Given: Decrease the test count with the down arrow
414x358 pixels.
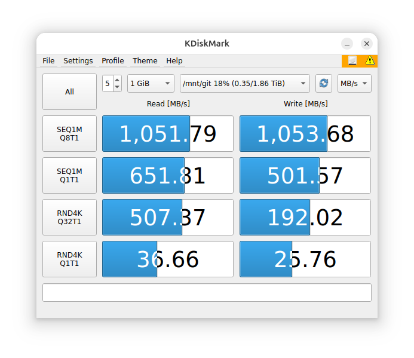Looking at the screenshot, I should click(x=117, y=87).
